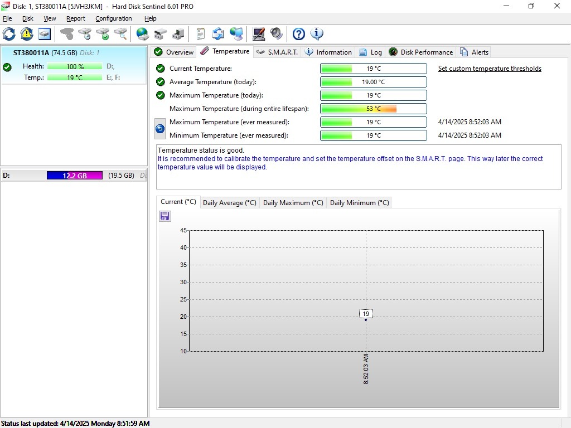
Task: Click the blue arrows refresh toolbar icon
Action: coord(9,34)
